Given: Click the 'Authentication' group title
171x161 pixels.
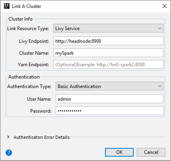Looking at the screenshot, I should point(24,77).
